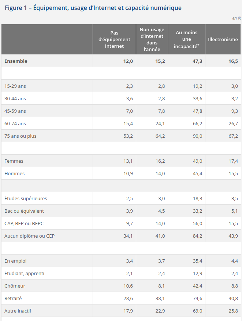Viewport: 242px width, 321px height.
Task: Select the 'Étudiant, apprenti' row label
Action: tap(24, 273)
